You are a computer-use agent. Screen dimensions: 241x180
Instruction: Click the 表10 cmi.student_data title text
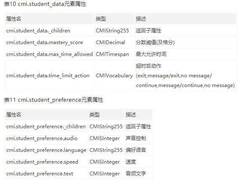click(x=45, y=4)
